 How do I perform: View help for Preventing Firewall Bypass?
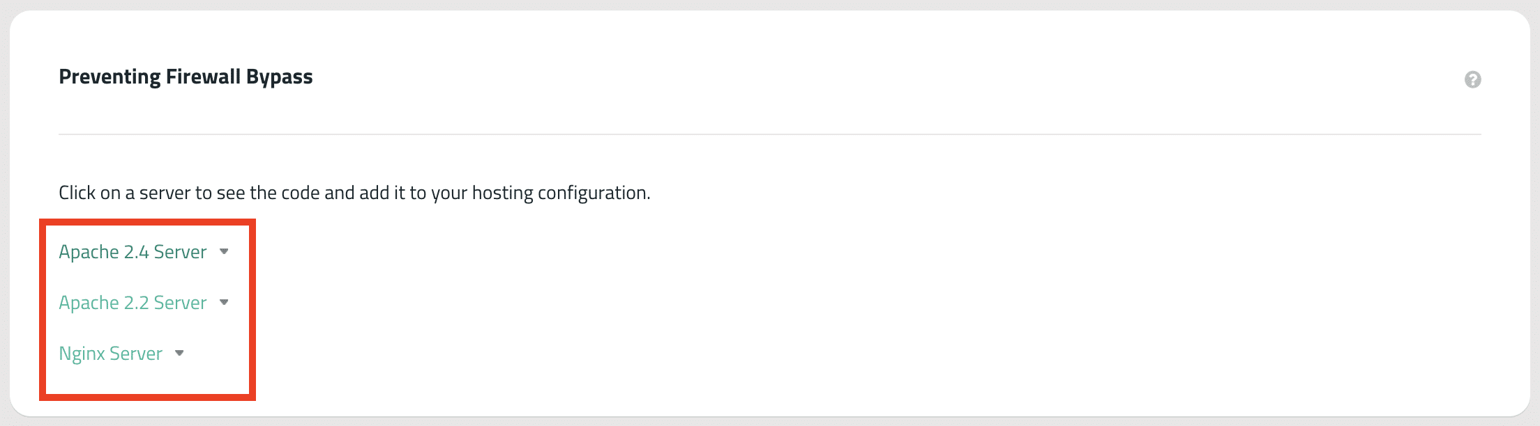[x=1474, y=80]
